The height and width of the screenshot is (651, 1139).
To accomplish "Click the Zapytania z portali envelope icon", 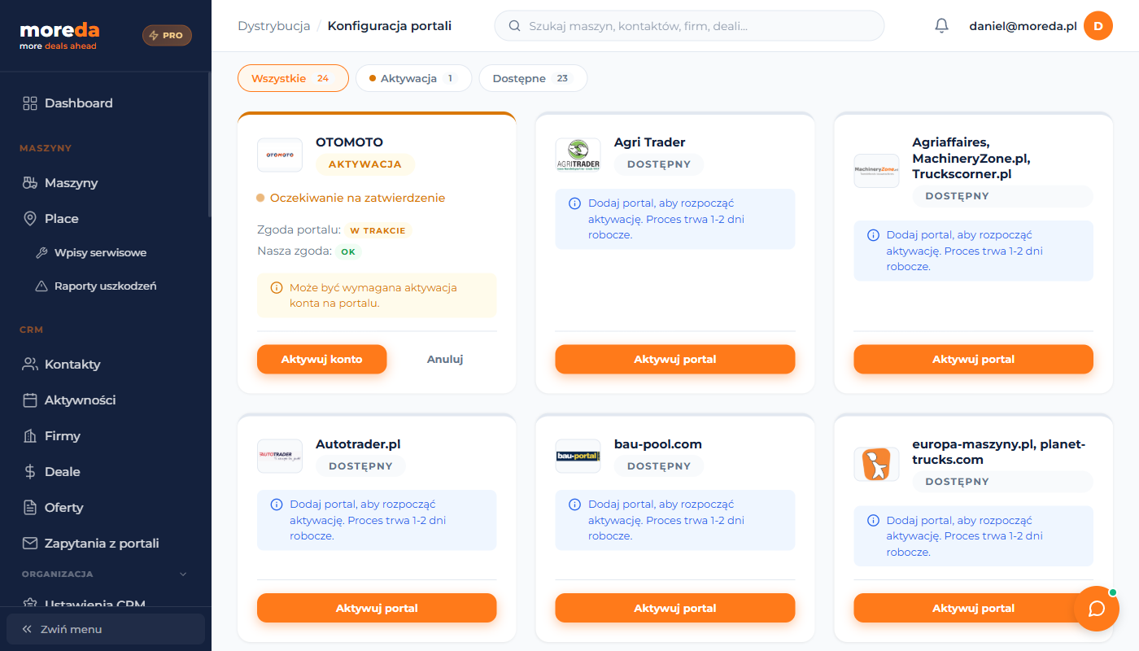I will (x=30, y=544).
